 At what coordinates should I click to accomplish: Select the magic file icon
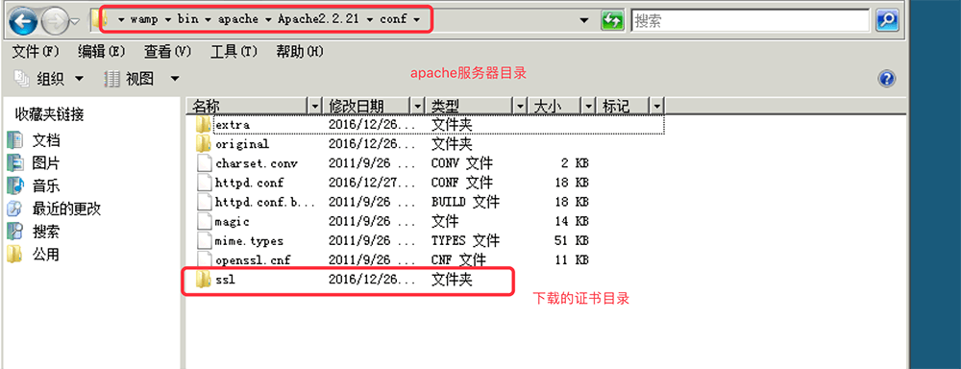204,221
